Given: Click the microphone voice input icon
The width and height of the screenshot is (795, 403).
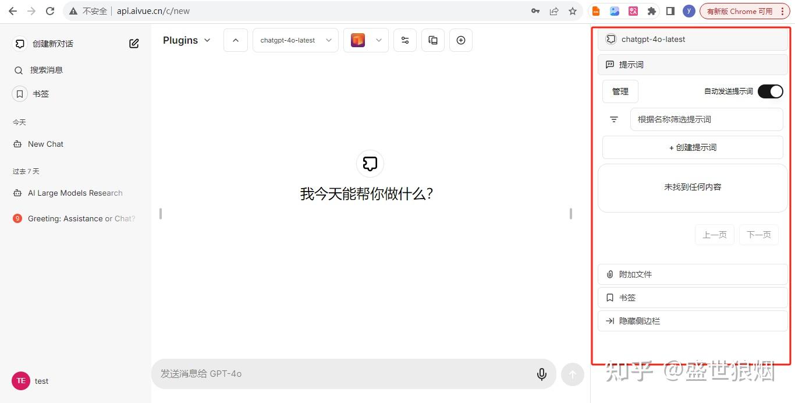Looking at the screenshot, I should 542,374.
